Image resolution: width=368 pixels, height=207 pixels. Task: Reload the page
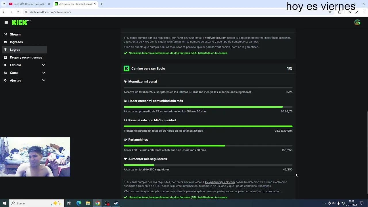[18, 12]
